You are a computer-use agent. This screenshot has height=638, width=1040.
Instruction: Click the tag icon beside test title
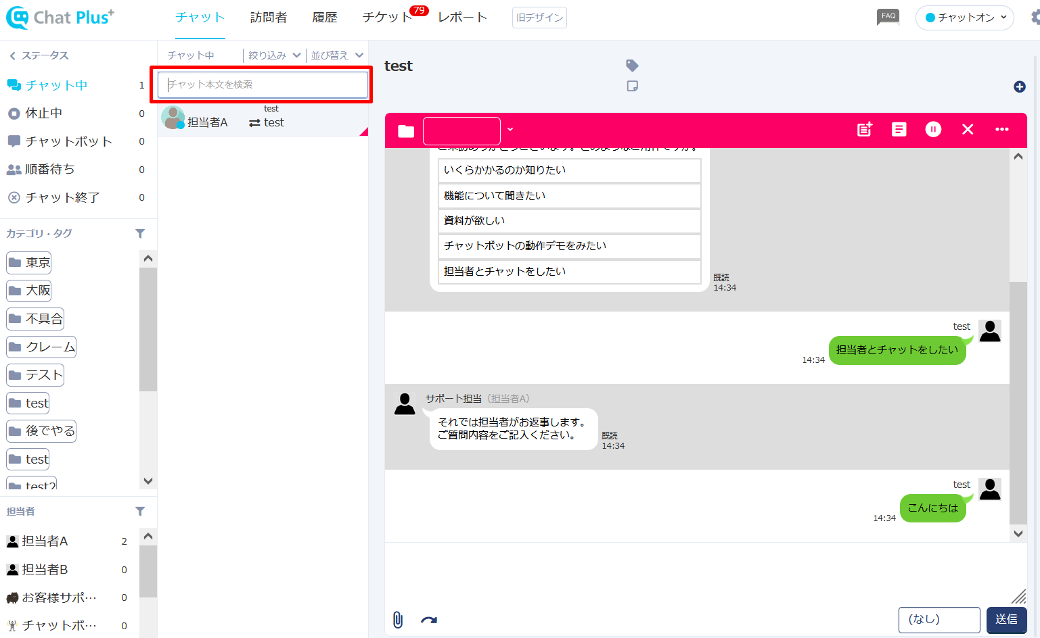coord(632,66)
